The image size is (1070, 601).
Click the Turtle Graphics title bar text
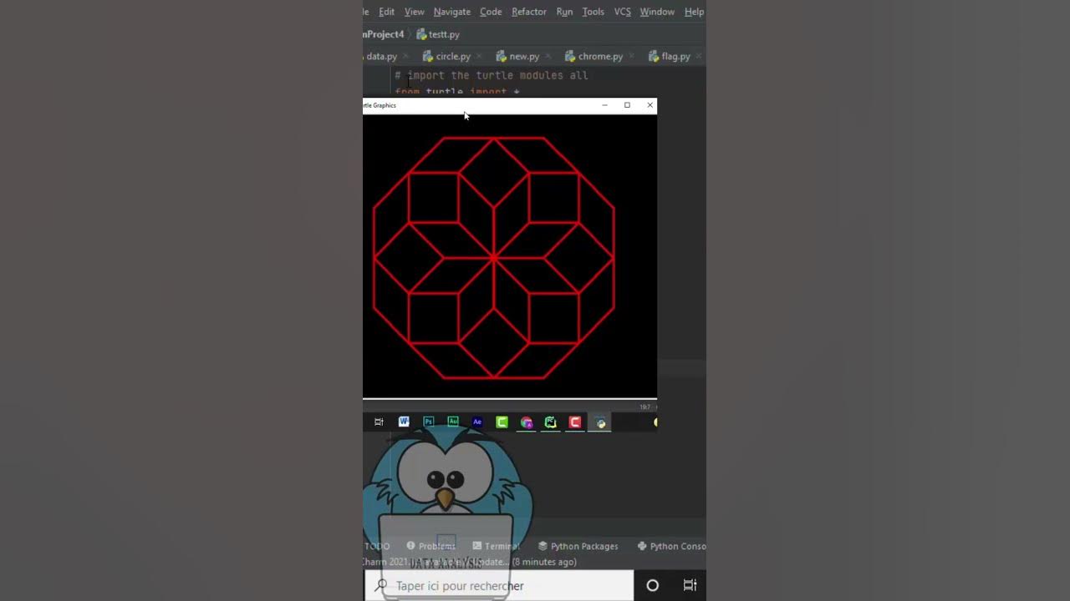(380, 105)
